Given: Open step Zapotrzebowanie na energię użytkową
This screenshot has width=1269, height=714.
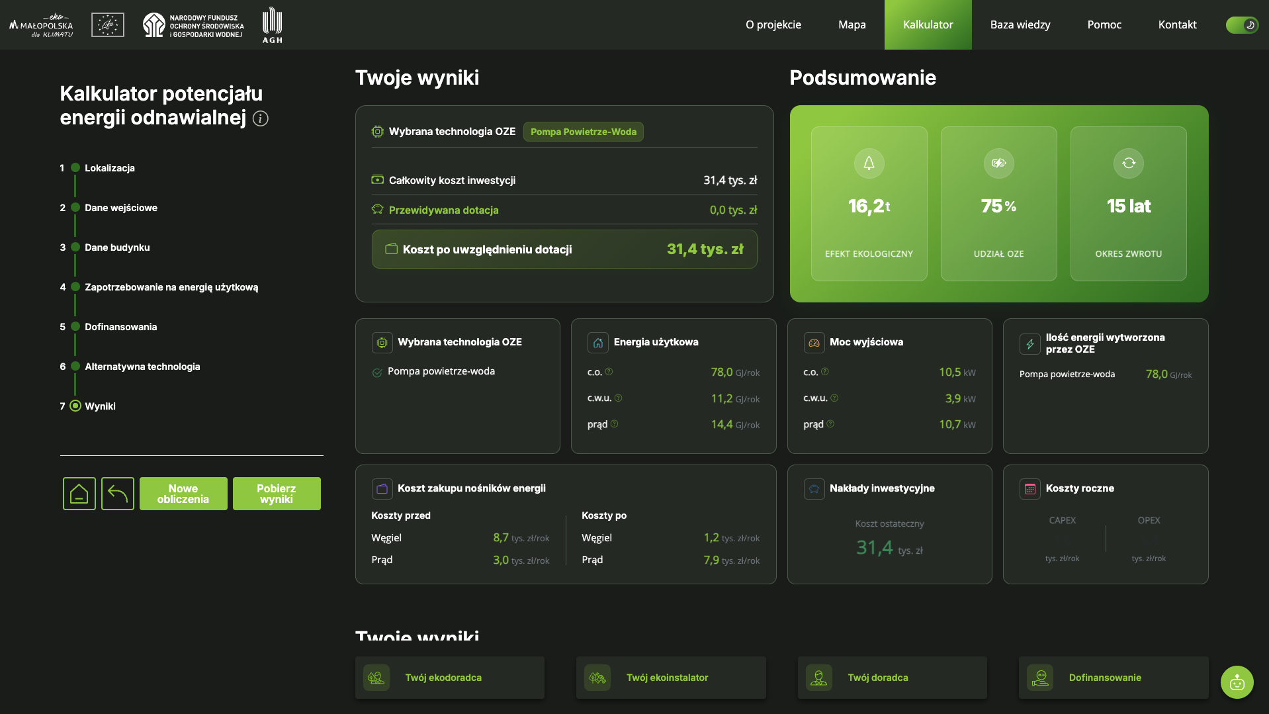Looking at the screenshot, I should 171,287.
